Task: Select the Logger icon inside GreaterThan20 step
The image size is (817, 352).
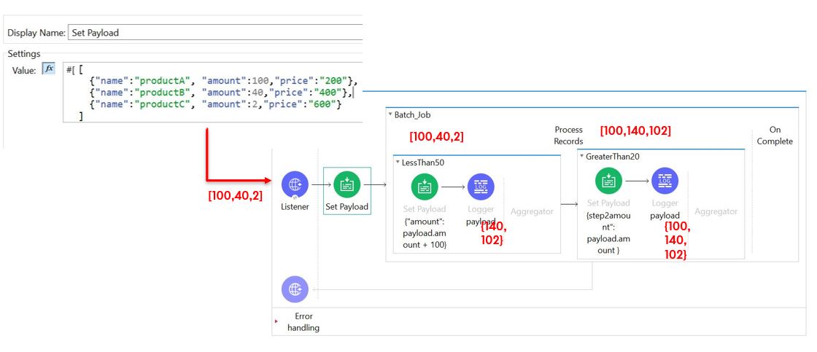Action: (x=665, y=181)
